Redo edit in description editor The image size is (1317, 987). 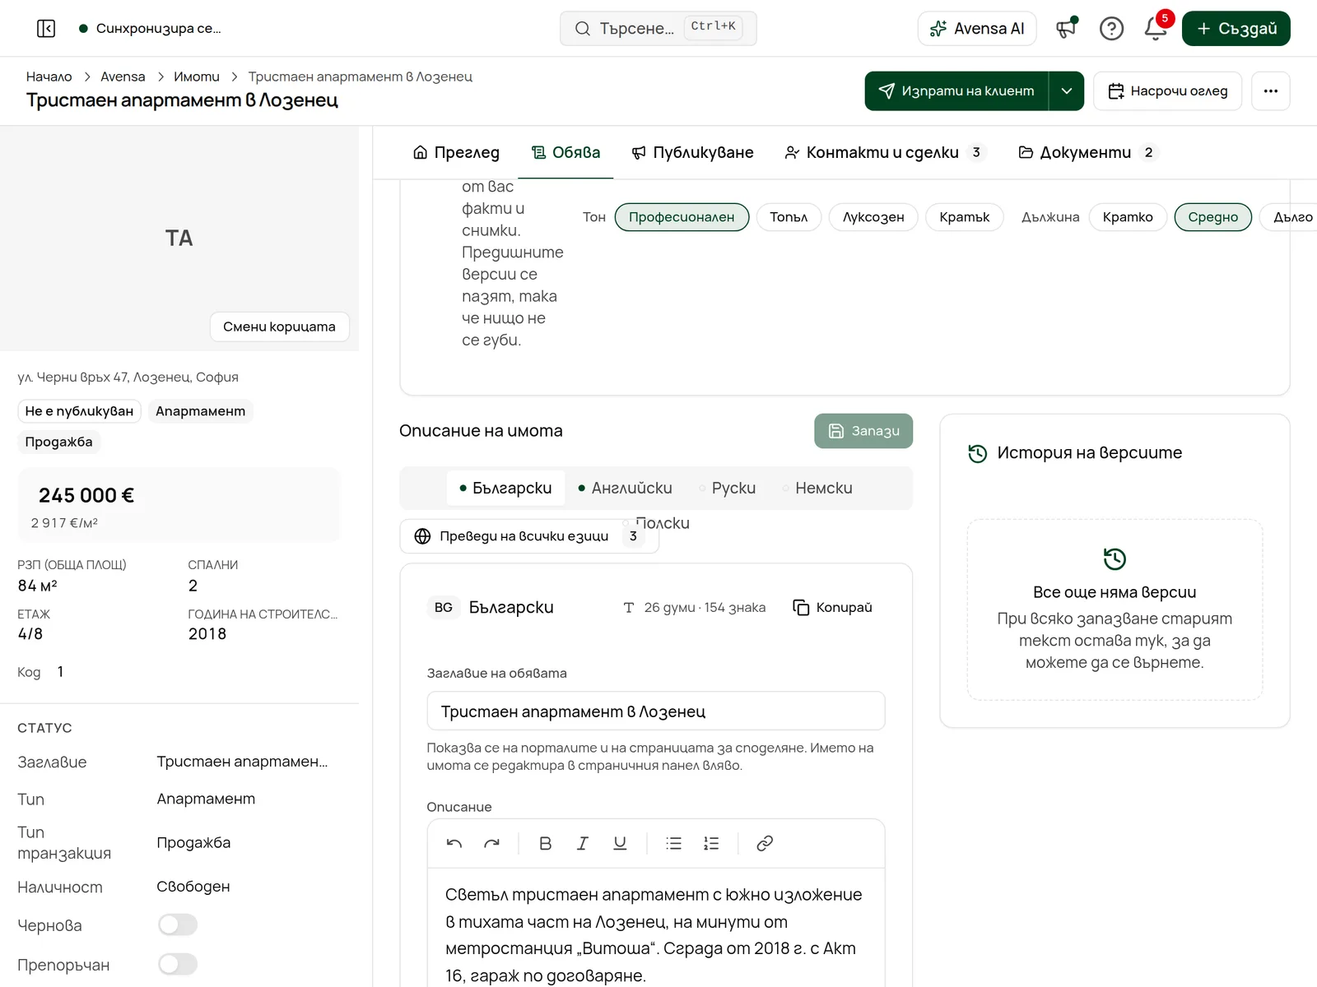[491, 843]
